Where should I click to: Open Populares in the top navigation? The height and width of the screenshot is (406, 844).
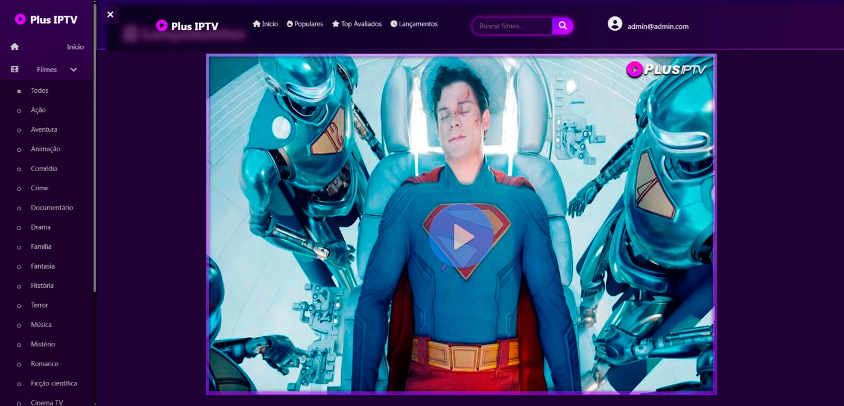point(305,24)
